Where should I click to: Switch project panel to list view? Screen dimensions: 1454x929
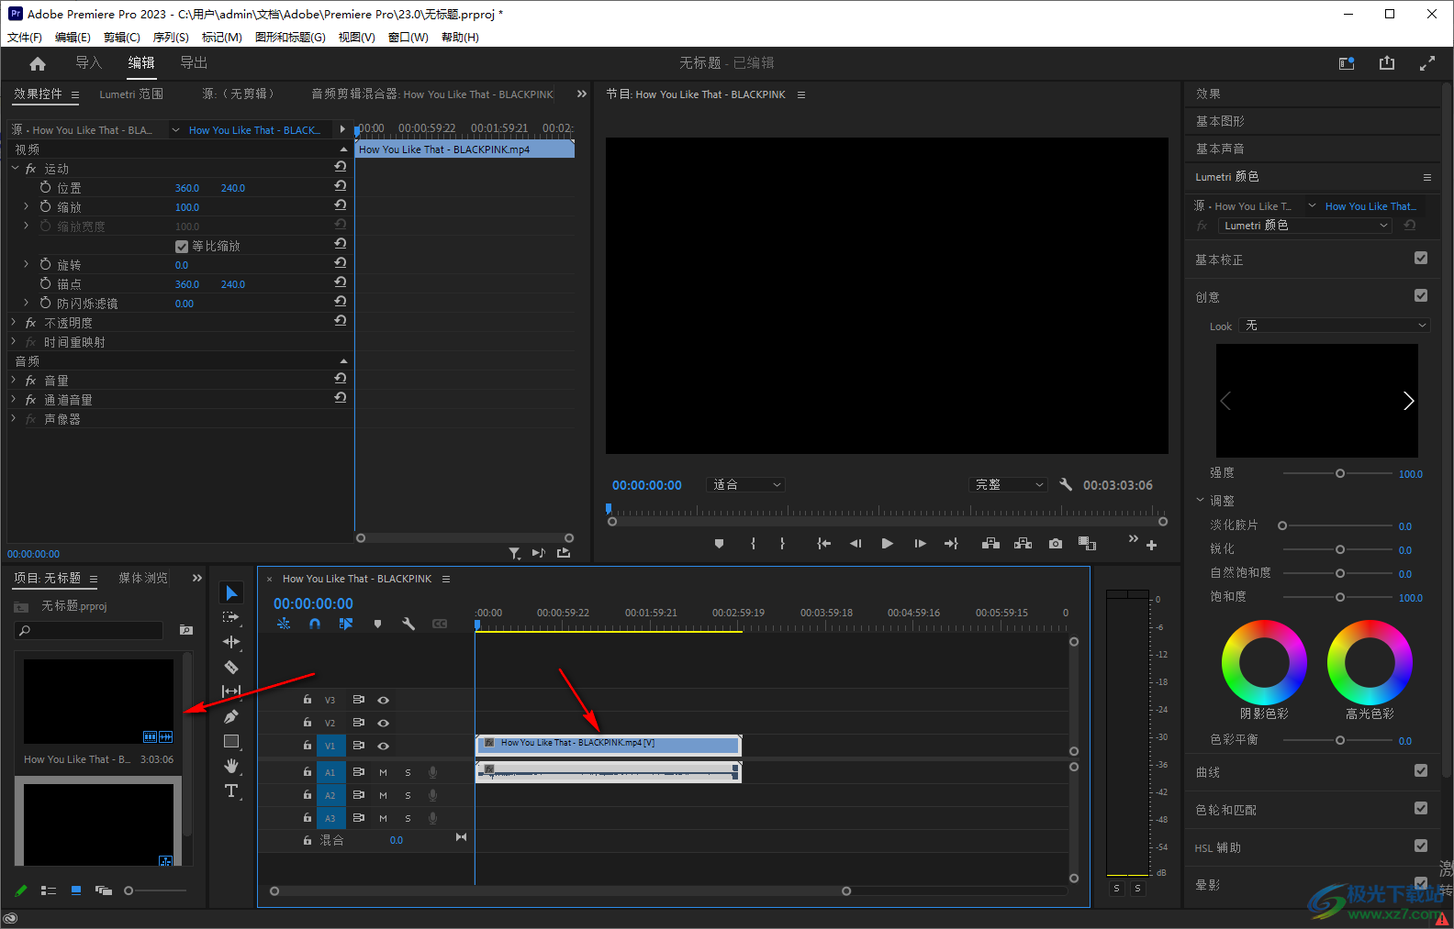coord(49,890)
